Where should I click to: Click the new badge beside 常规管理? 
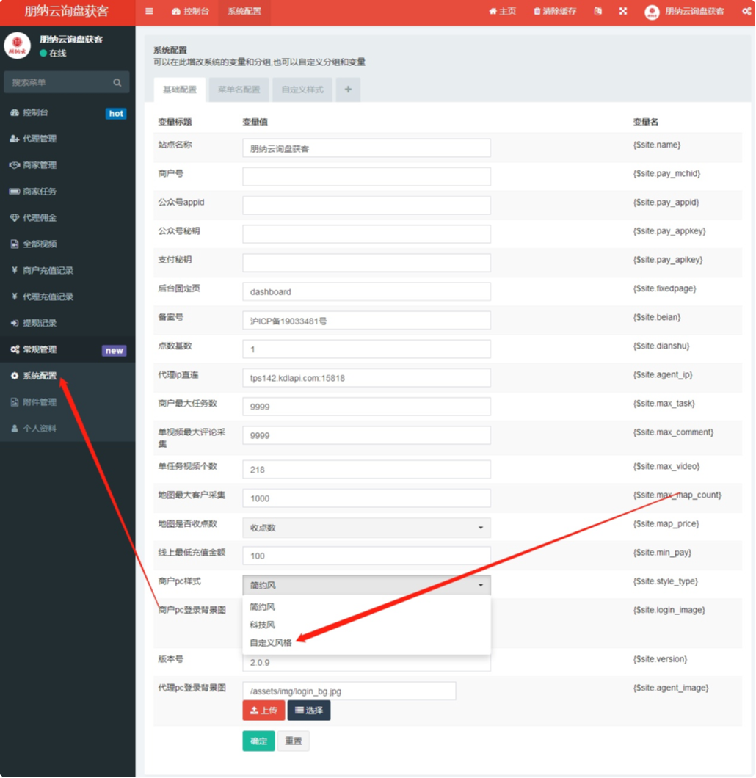[x=114, y=351]
